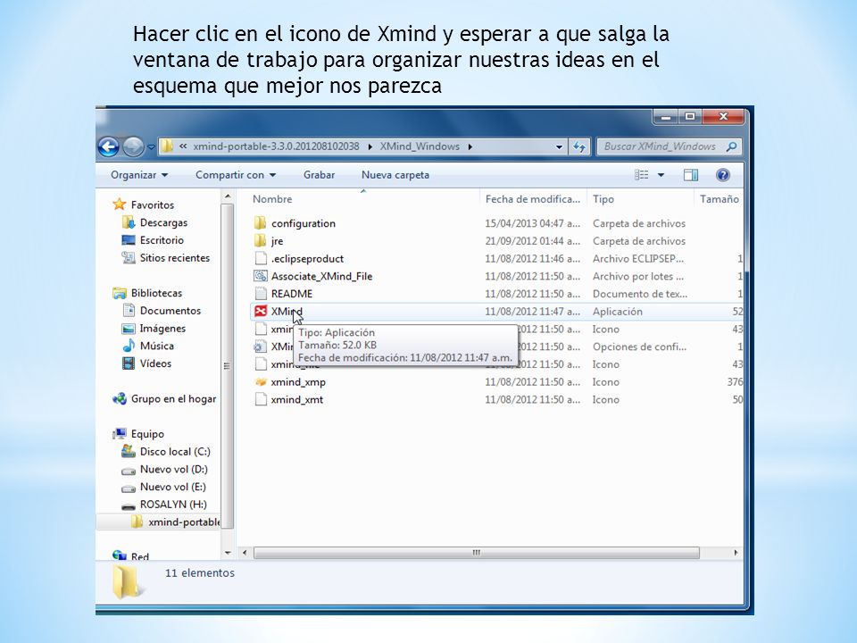Click the red XMind application icon
Screen dimensions: 857x643
(261, 311)
